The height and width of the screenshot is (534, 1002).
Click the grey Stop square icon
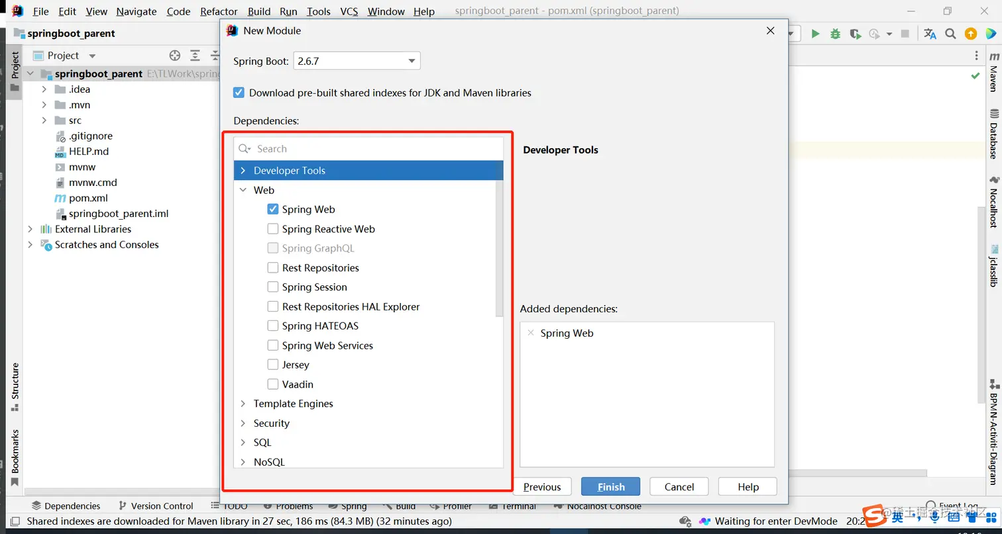[906, 34]
